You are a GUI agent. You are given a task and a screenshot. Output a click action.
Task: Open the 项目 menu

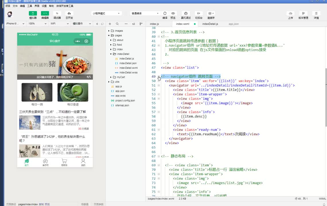pyautogui.click(x=8, y=6)
